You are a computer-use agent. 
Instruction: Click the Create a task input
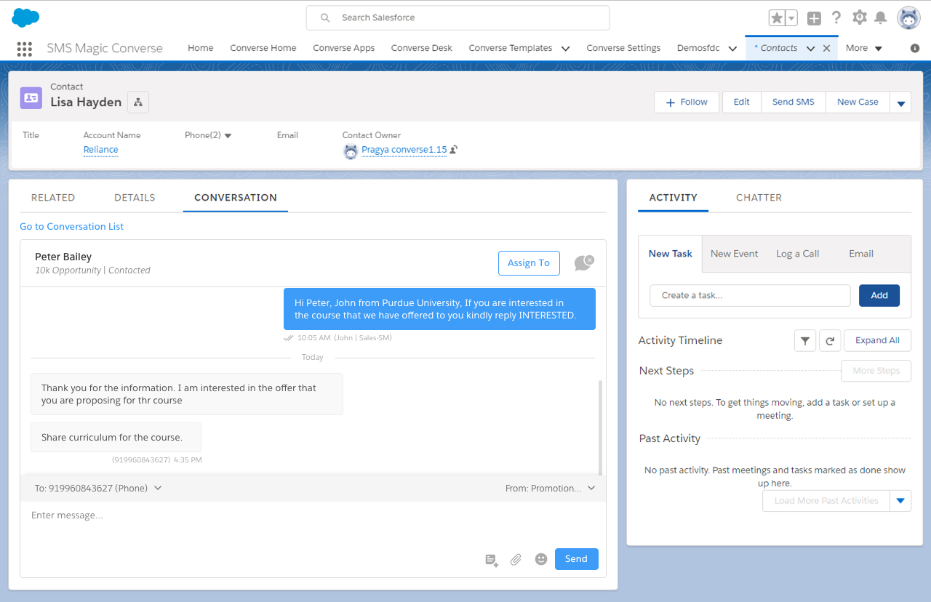pyautogui.click(x=750, y=296)
